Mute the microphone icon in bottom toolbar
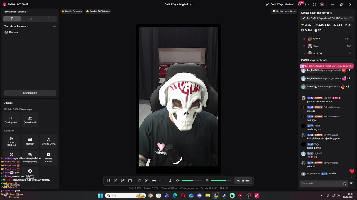357x200 pixels. (x=207, y=181)
